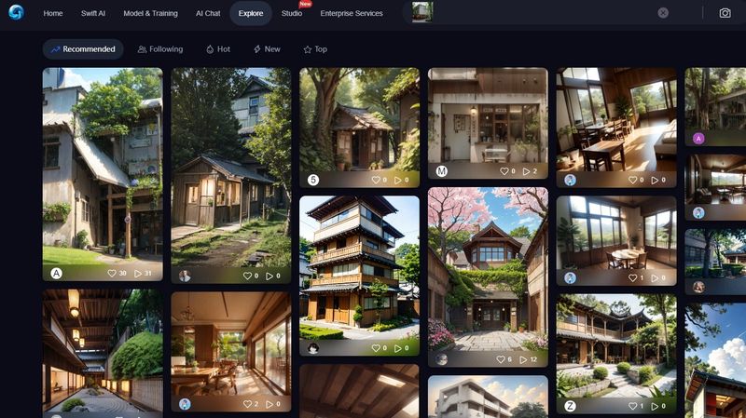Image resolution: width=746 pixels, height=418 pixels.
Task: Like the image with 30 hearts
Action: [112, 273]
